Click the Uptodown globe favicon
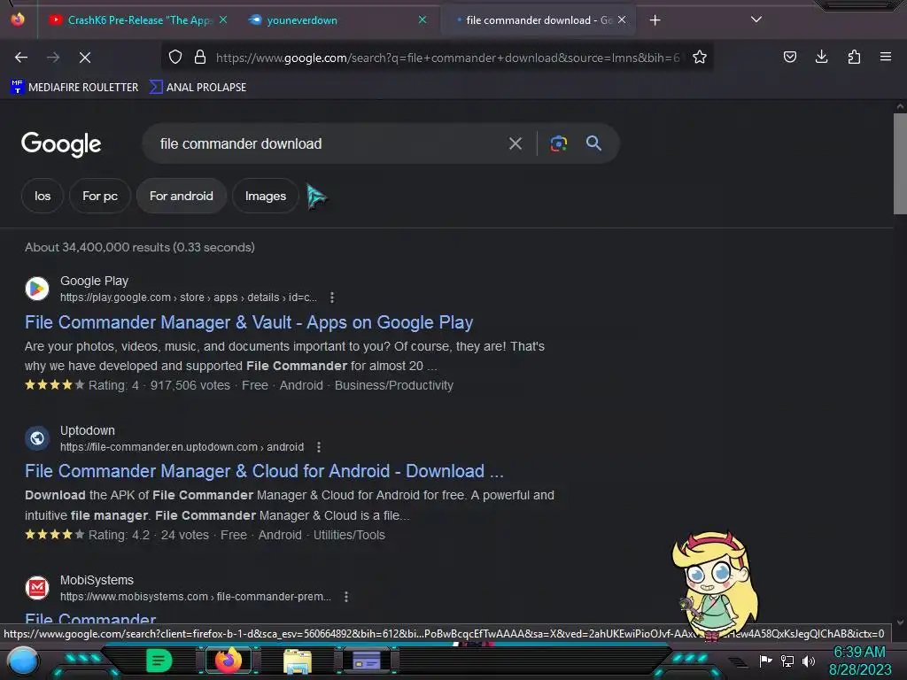This screenshot has width=907, height=680. (37, 438)
